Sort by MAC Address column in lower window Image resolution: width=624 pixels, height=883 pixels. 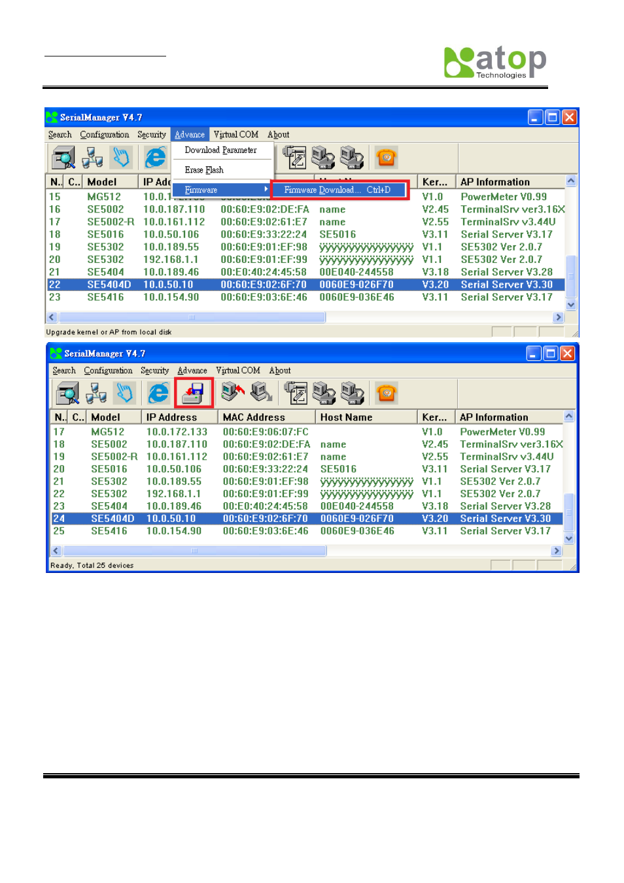click(266, 417)
